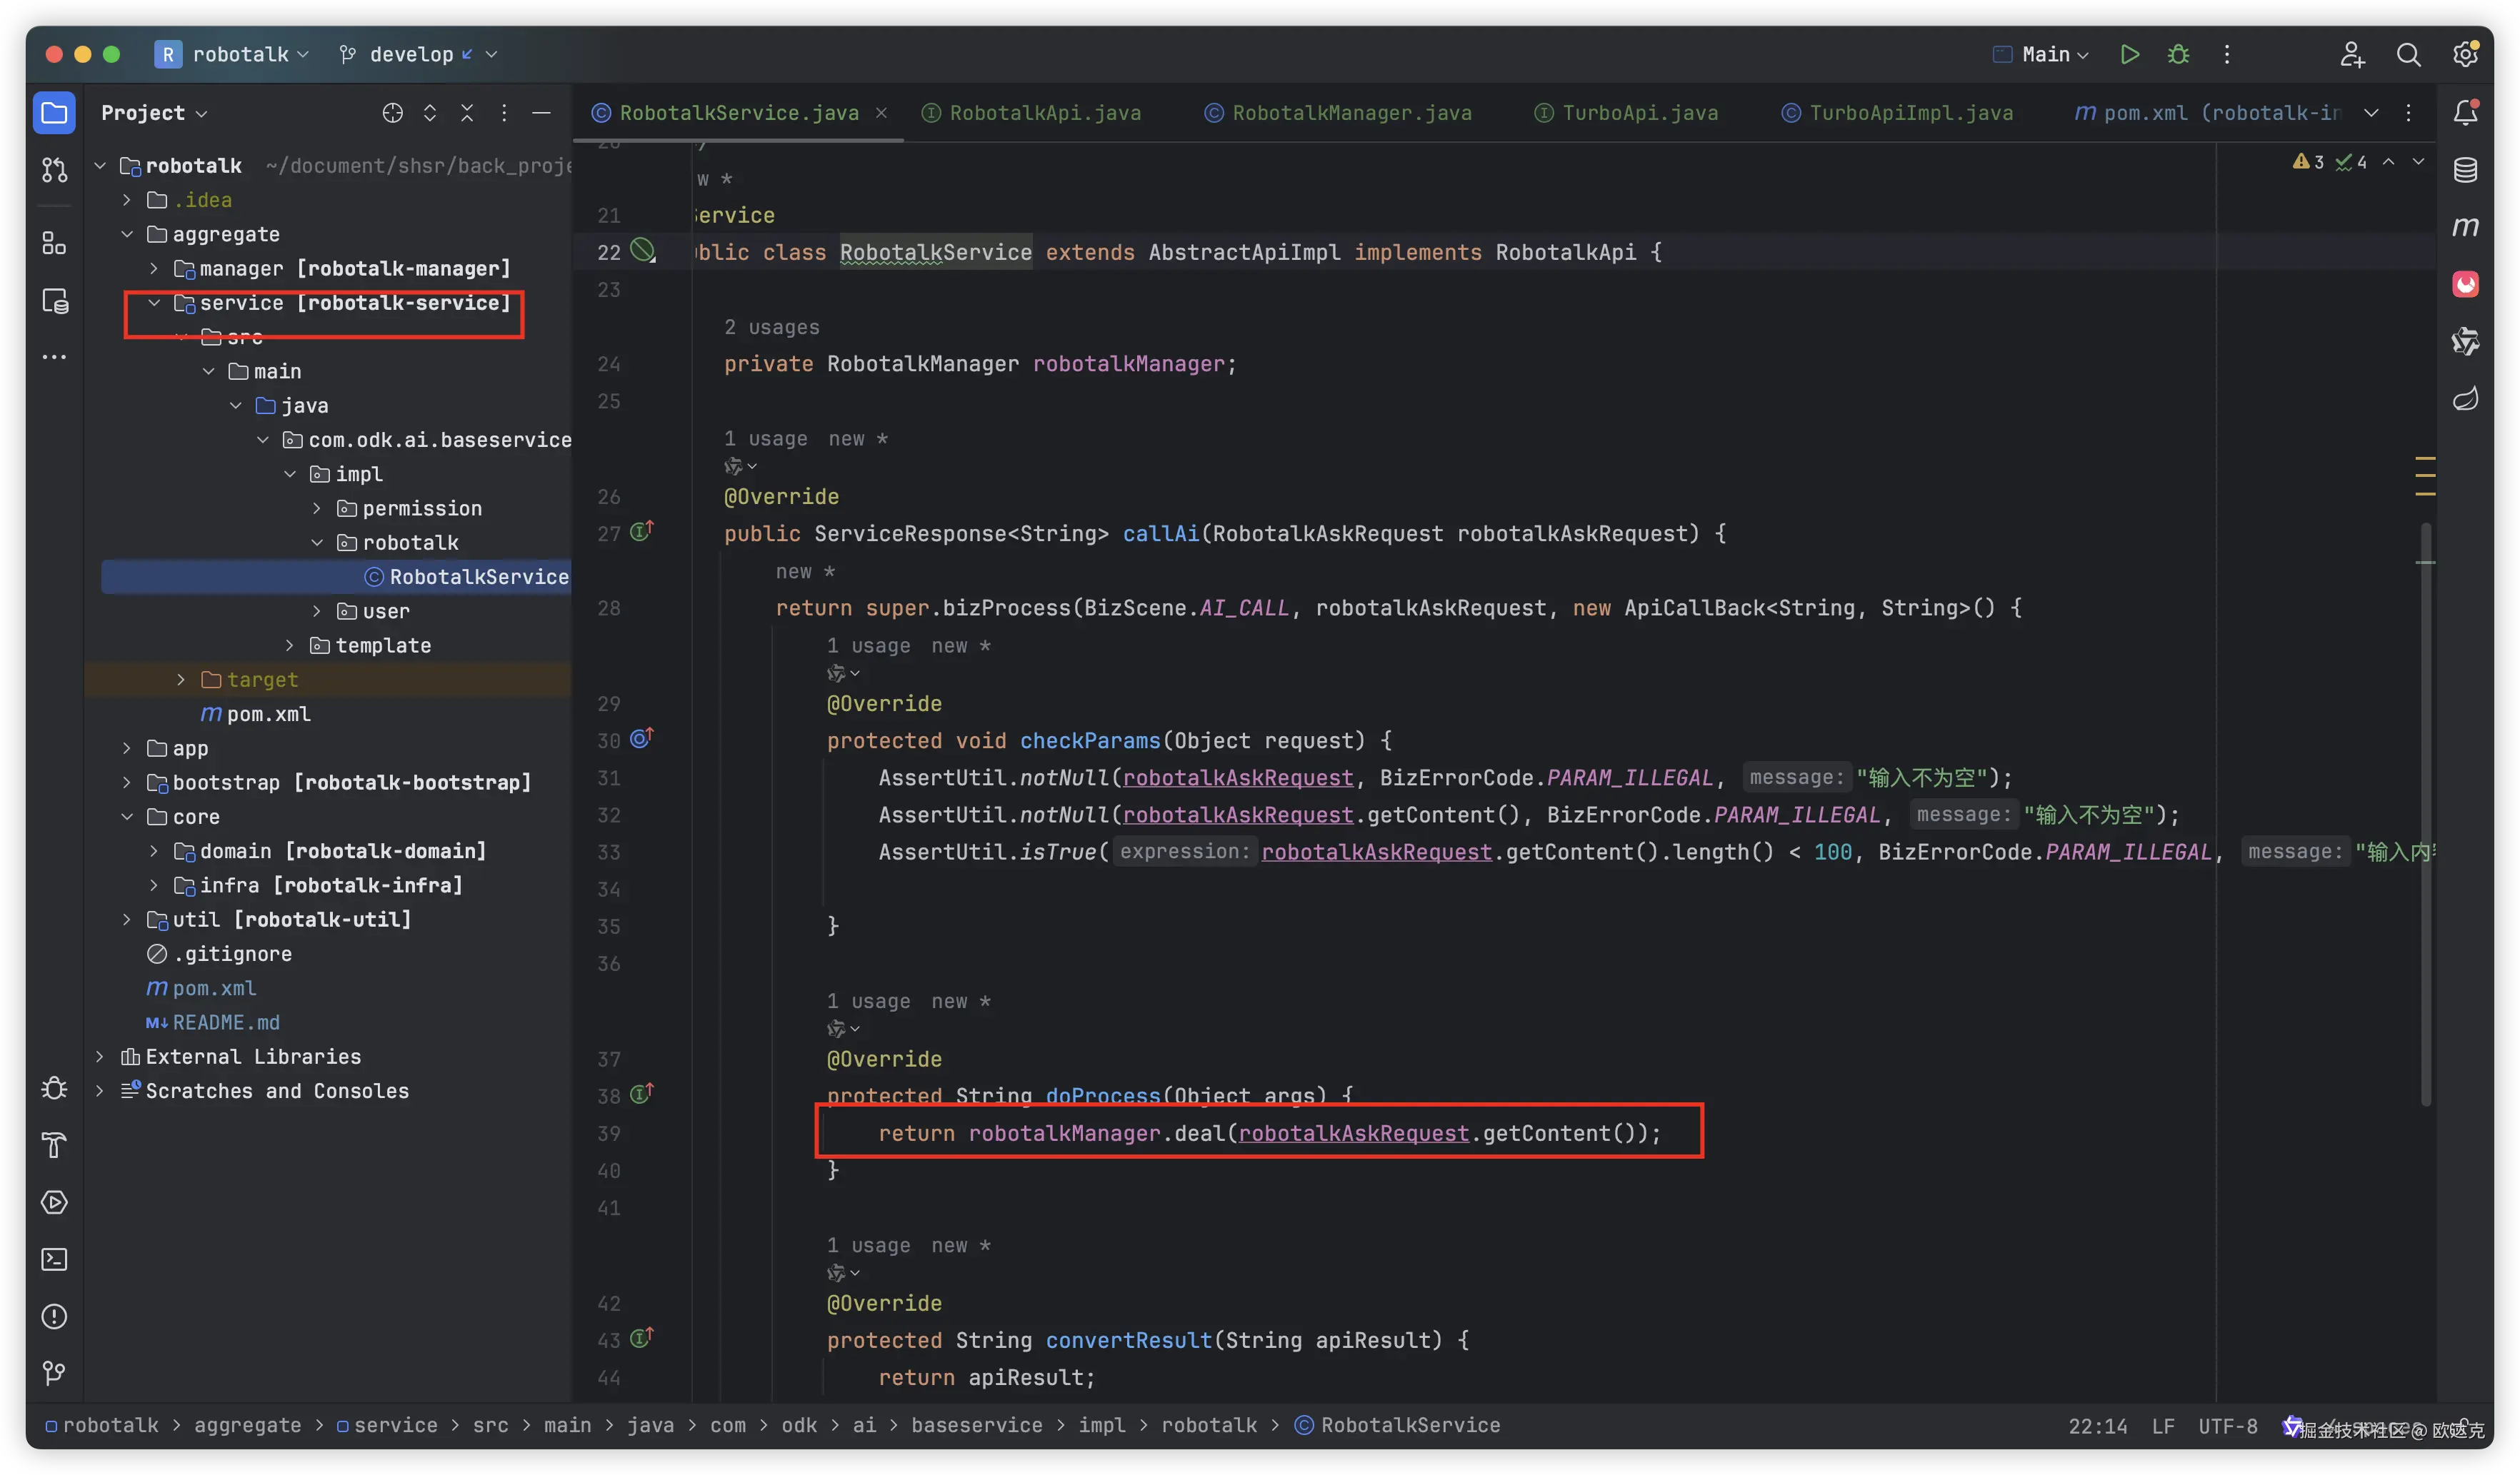Click the green Run button
The image size is (2520, 1475).
(2129, 55)
